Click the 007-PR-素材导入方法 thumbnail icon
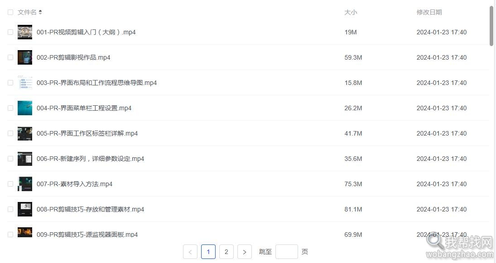The image size is (496, 263). tap(24, 184)
